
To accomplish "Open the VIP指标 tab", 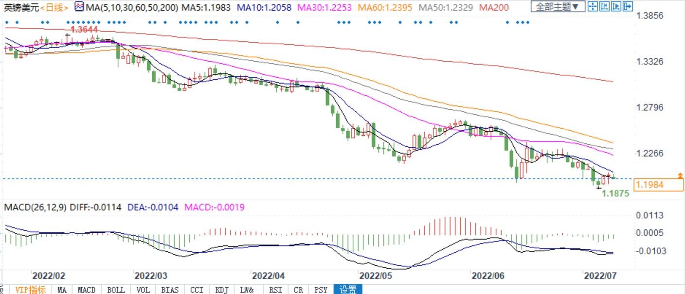I will pos(30,290).
